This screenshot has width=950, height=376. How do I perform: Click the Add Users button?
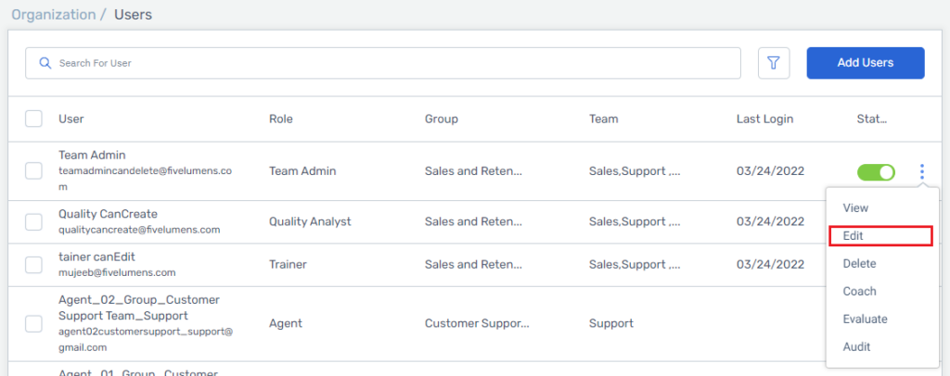pos(866,63)
